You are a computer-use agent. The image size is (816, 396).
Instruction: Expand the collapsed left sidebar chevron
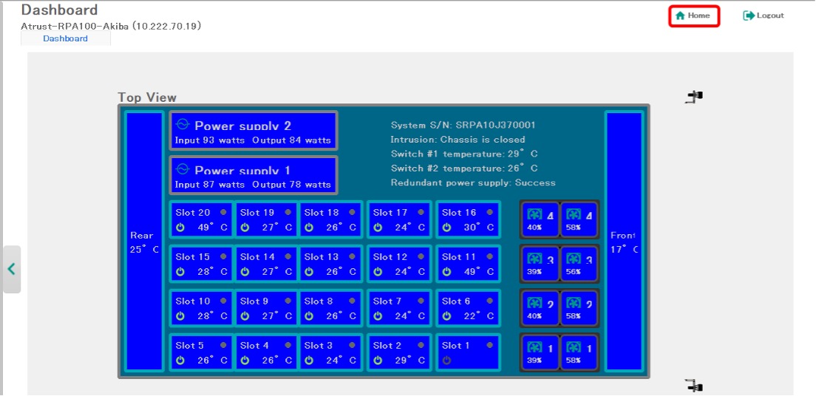tap(11, 269)
